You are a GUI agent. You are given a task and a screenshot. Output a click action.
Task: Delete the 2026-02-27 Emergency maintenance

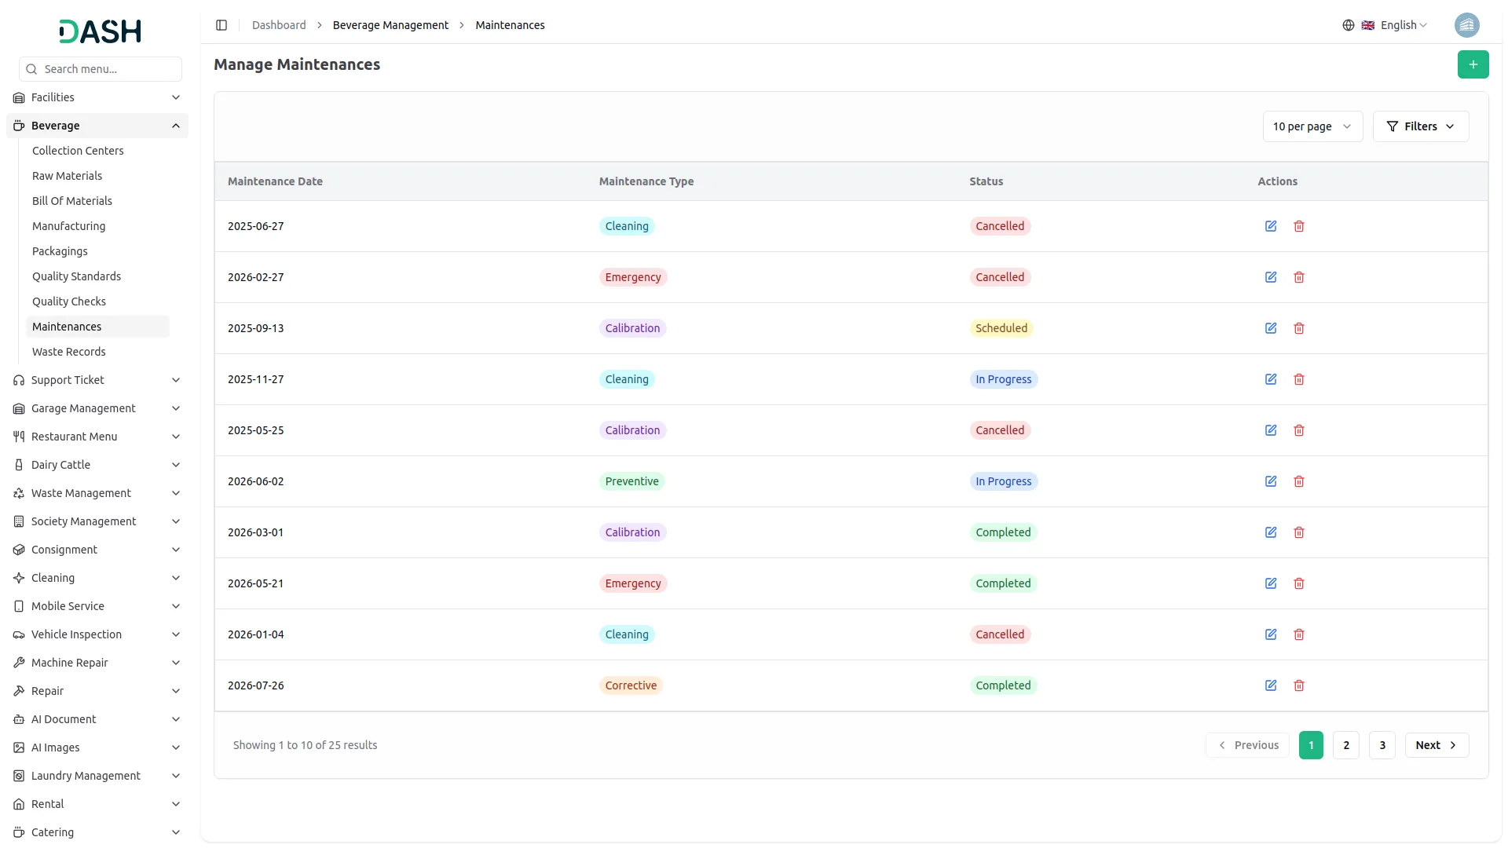pos(1299,277)
